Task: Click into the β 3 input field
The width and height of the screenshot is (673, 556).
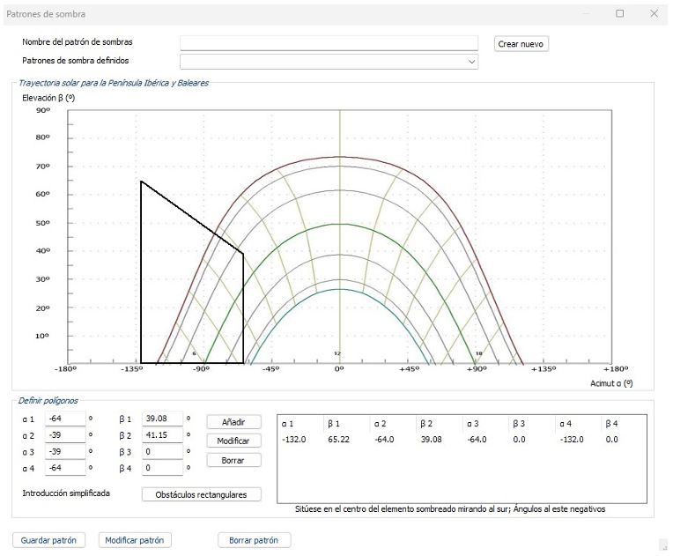Action: point(161,451)
